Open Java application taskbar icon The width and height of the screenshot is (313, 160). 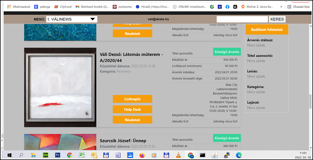[x=215, y=155]
